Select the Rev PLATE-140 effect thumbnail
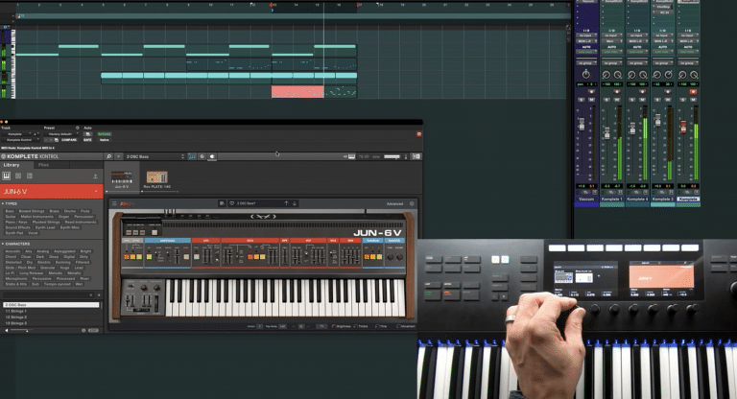The height and width of the screenshot is (399, 737). 157,177
